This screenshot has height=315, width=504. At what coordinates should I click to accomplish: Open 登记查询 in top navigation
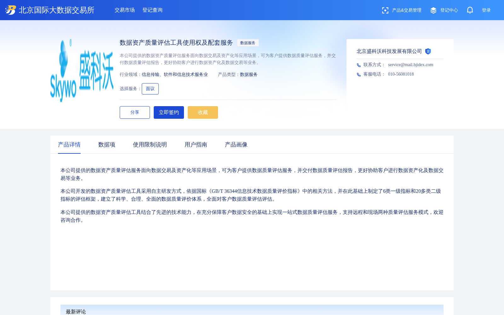click(x=152, y=10)
